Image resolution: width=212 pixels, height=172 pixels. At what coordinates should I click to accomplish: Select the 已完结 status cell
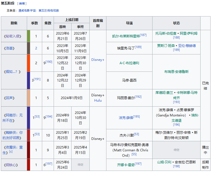[205, 86]
